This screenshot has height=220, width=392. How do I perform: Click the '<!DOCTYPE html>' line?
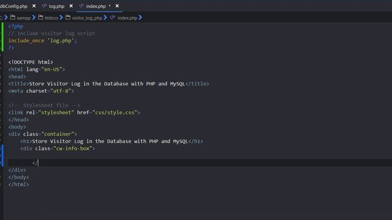pyautogui.click(x=31, y=62)
